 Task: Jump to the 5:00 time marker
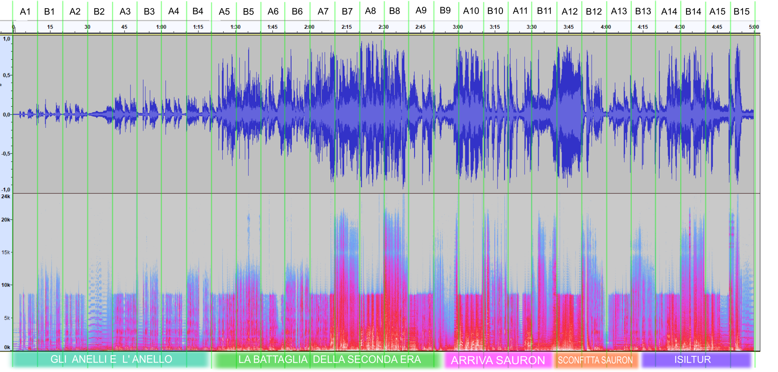click(x=754, y=27)
